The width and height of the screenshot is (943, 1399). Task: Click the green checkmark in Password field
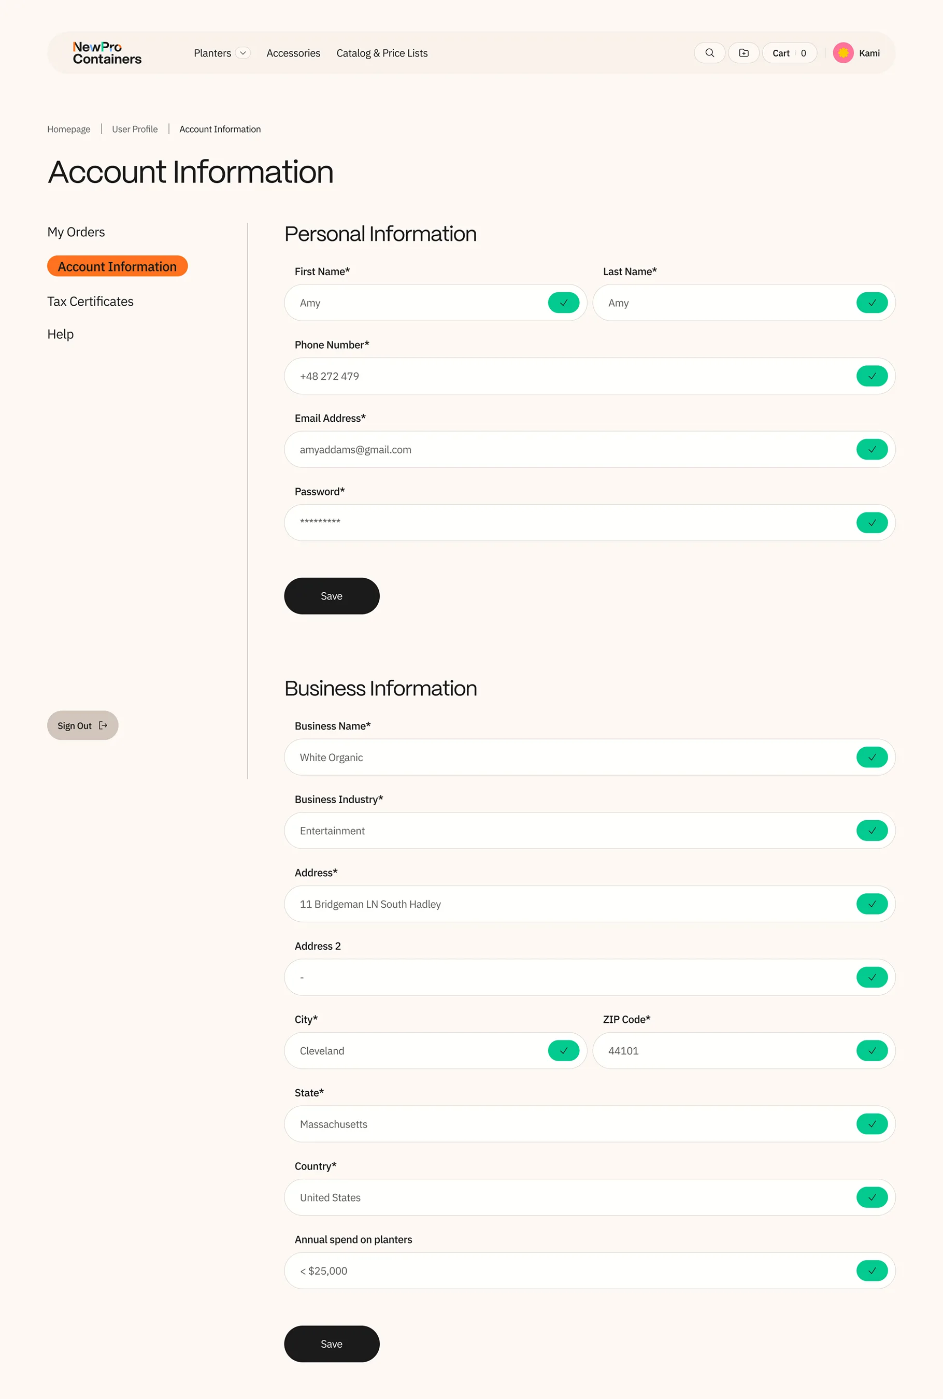point(872,523)
